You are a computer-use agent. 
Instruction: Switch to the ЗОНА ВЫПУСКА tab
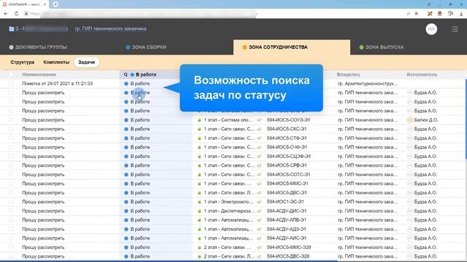pyautogui.click(x=381, y=47)
